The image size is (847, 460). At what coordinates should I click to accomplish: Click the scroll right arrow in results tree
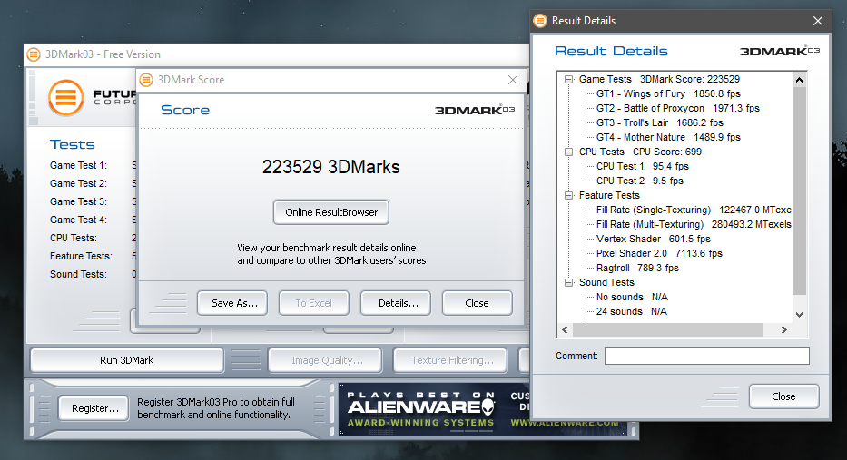[784, 330]
